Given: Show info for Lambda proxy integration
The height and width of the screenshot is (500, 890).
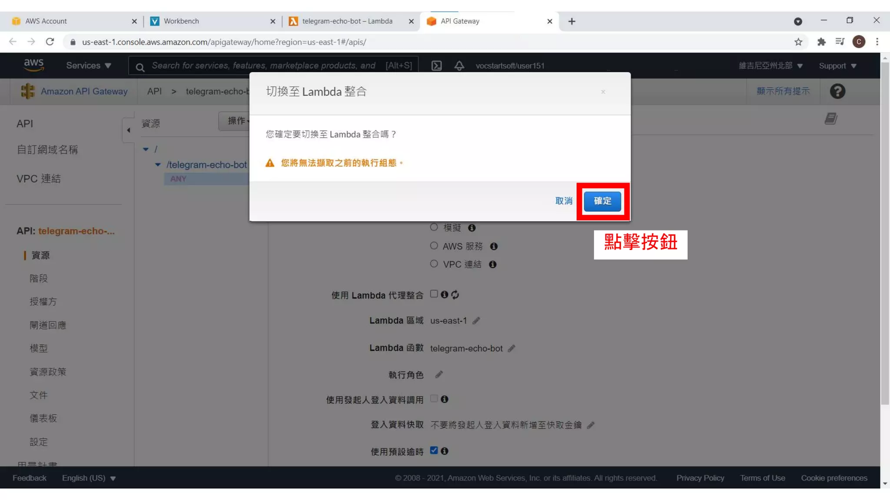Looking at the screenshot, I should (x=444, y=294).
